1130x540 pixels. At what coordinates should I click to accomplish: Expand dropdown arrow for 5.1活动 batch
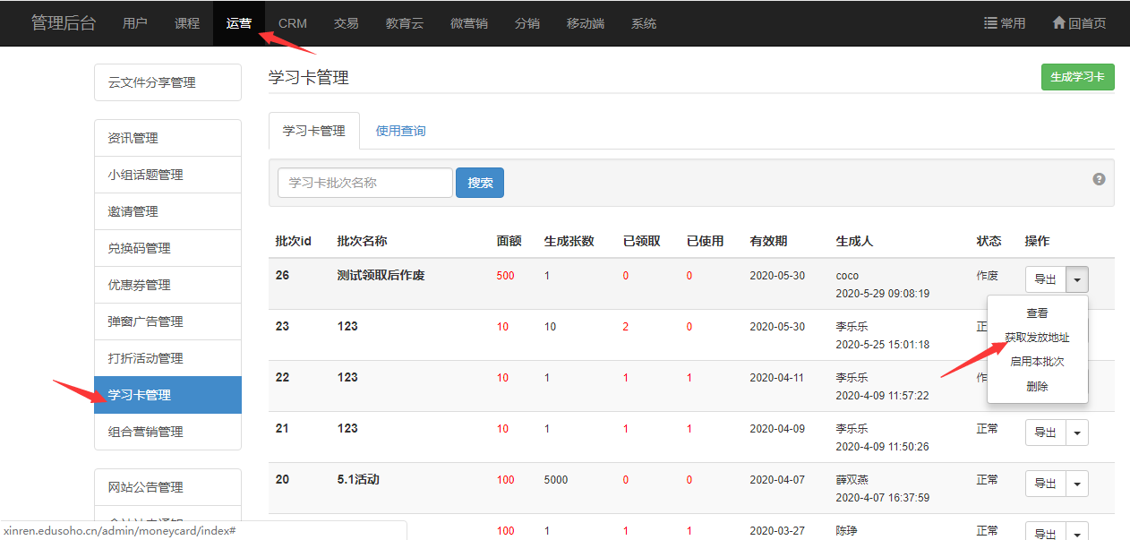(1077, 484)
